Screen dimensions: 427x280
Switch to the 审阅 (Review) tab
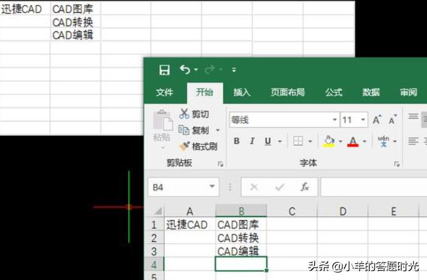point(408,93)
